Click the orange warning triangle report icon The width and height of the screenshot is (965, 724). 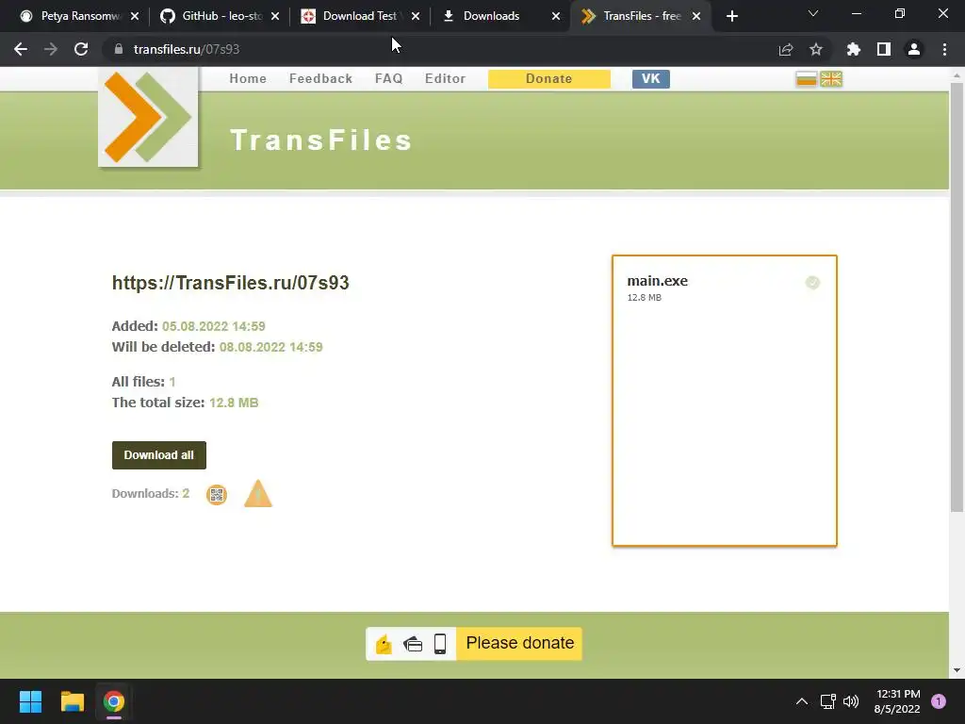pos(258,494)
